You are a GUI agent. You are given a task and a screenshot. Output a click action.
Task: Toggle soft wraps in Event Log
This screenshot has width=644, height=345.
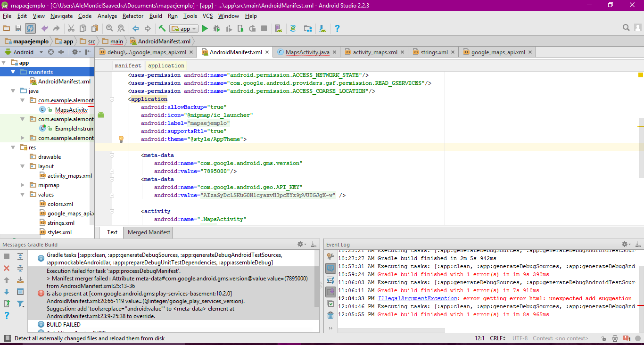(x=330, y=280)
